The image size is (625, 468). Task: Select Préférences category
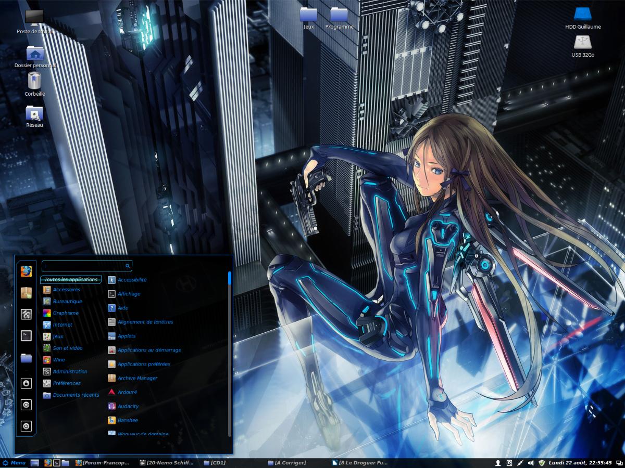(x=61, y=383)
